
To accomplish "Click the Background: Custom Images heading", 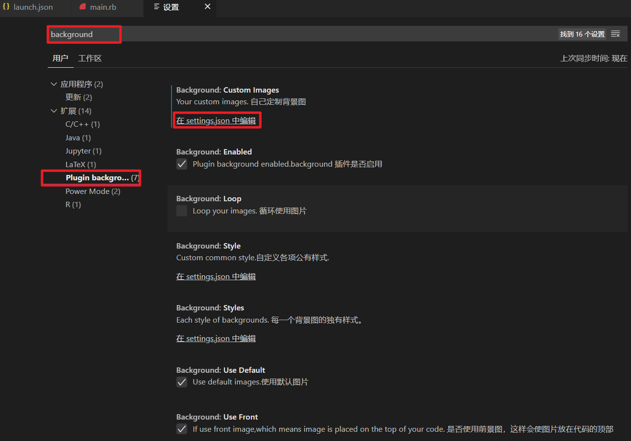I will (x=228, y=90).
